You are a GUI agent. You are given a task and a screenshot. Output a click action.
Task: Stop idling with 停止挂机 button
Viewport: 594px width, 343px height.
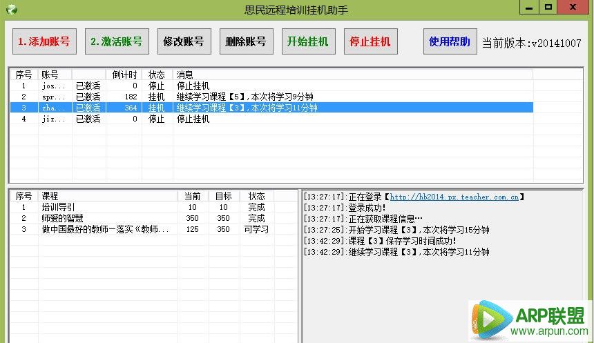tap(370, 41)
